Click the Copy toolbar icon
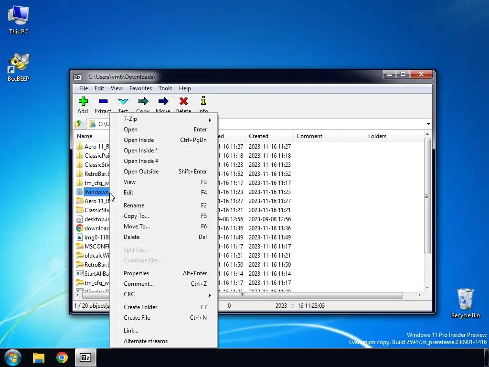Viewport: 489px width, 367px height. (143, 101)
